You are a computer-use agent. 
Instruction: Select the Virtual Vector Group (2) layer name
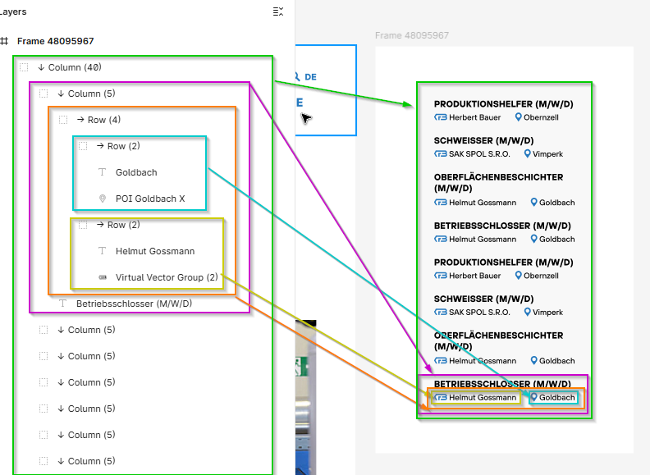coord(167,277)
